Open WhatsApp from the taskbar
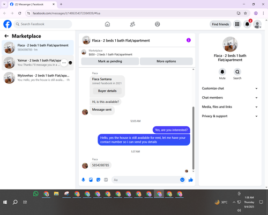The image size is (268, 215). point(36,193)
